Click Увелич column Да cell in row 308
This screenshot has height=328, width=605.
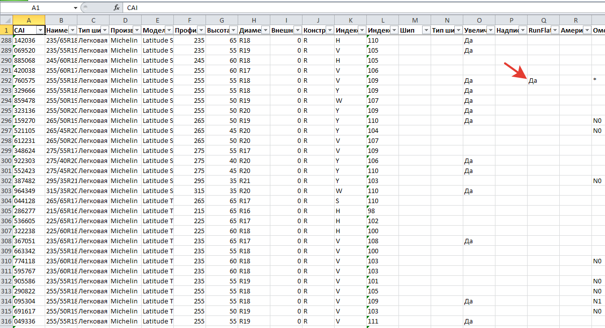pos(479,241)
